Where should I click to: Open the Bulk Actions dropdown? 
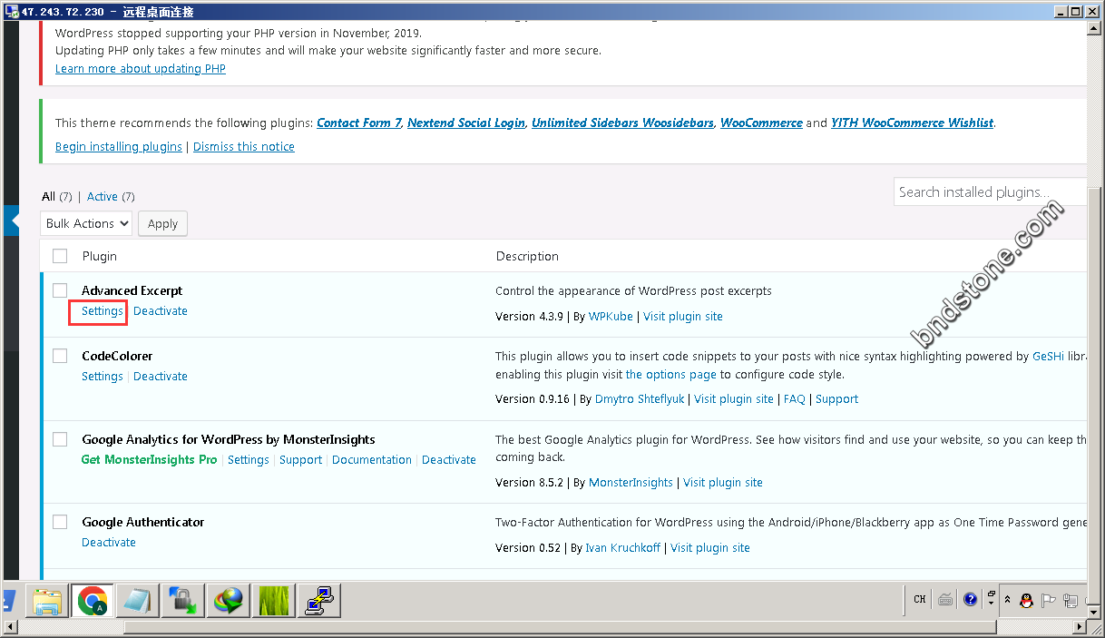click(x=86, y=223)
